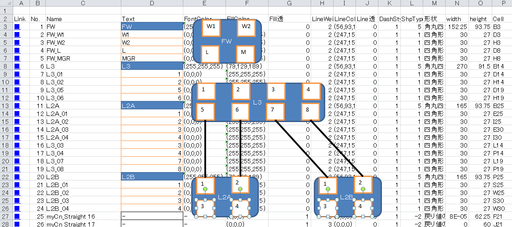Select the cell named L2A_03

pos(83,130)
